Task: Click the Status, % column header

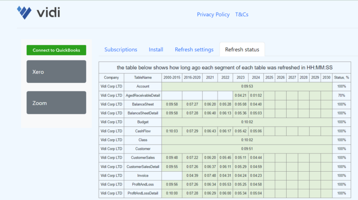Action: click(x=342, y=77)
